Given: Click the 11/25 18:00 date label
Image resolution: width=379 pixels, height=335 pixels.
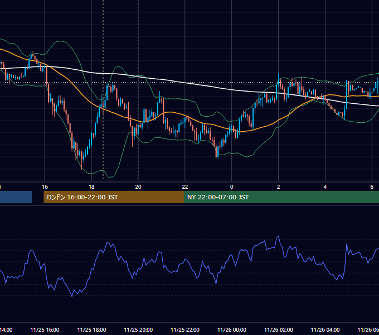Looking at the screenshot, I should pyautogui.click(x=91, y=329).
